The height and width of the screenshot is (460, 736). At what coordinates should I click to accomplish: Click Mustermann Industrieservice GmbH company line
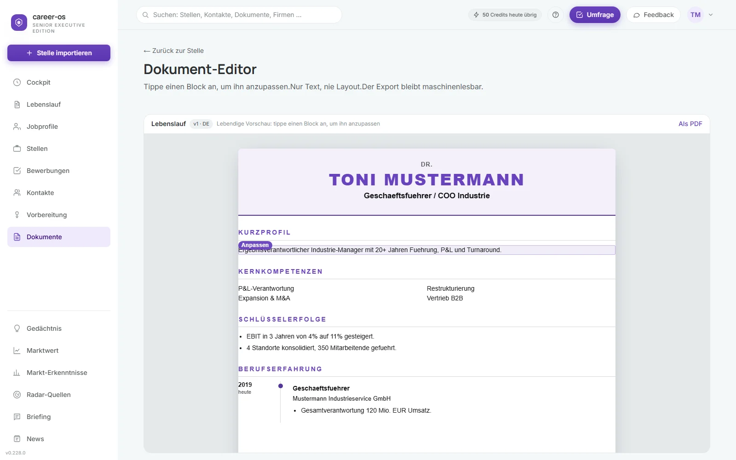point(342,398)
